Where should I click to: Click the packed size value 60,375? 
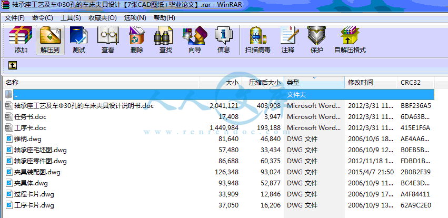point(271,161)
